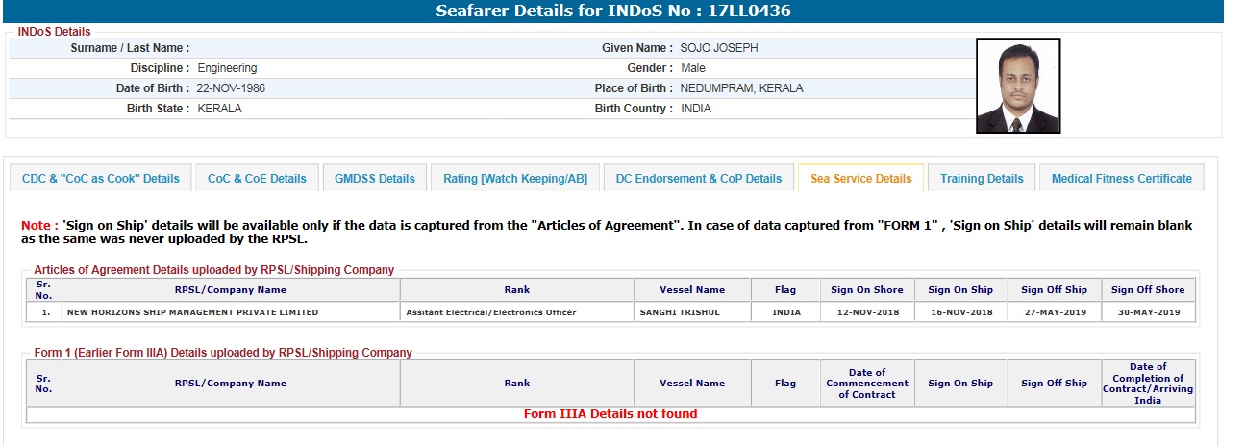The height and width of the screenshot is (446, 1245).
Task: Click the Sign On Shore column header
Action: point(867,290)
